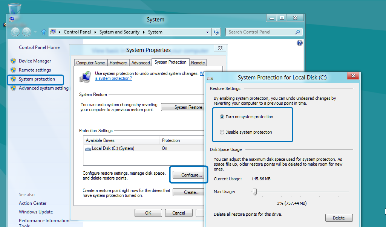Click the System Protection computer shield icon

86,76
